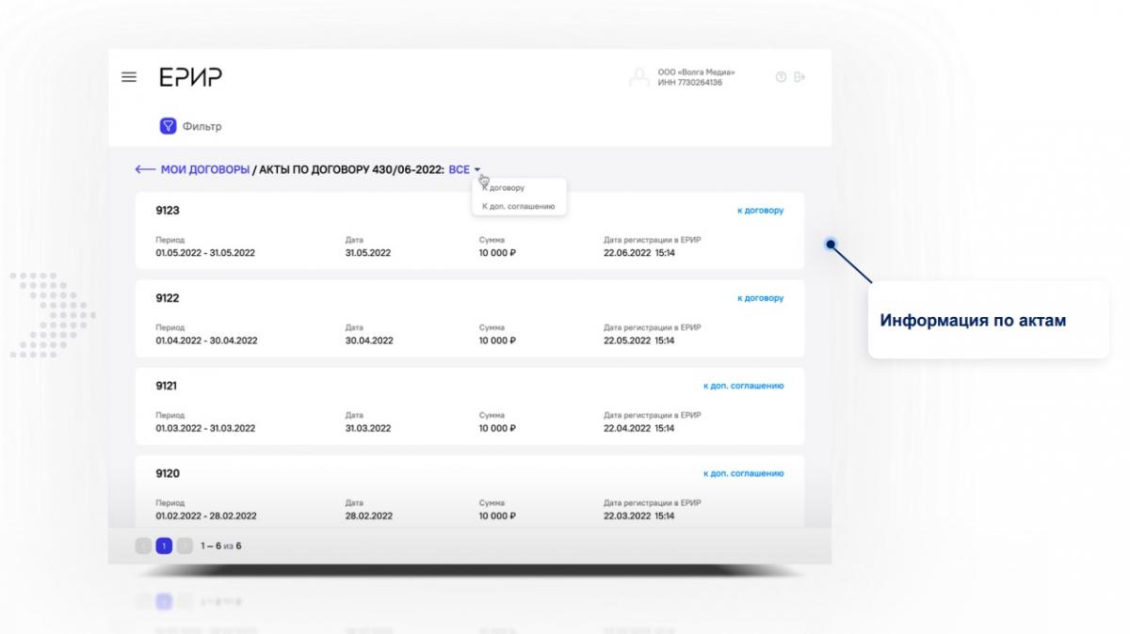Select 'К договору' in dropdown menu
This screenshot has width=1130, height=634.
504,188
